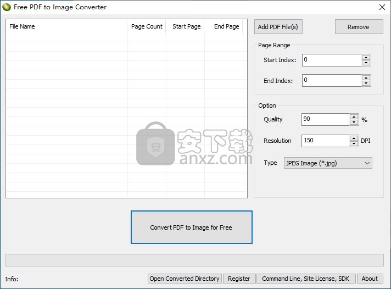Image resolution: width=391 pixels, height=289 pixels.
Task: Click the conversion progress bar
Action: (x=194, y=260)
